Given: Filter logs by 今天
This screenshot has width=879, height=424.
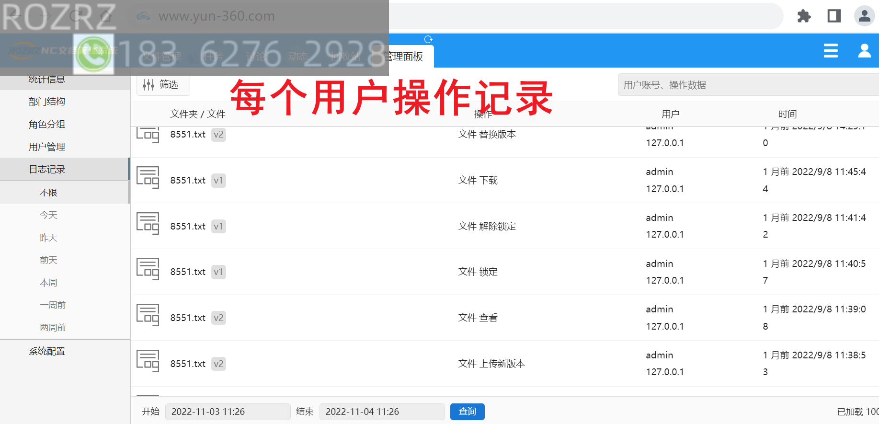Looking at the screenshot, I should click(x=48, y=215).
